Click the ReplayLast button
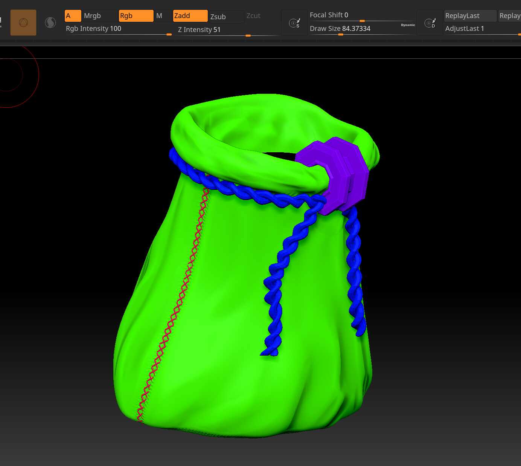Image resolution: width=521 pixels, height=466 pixels. 470,16
